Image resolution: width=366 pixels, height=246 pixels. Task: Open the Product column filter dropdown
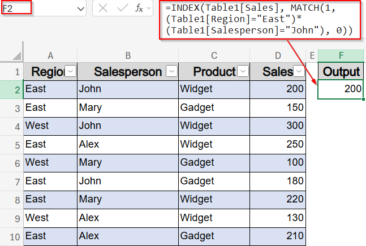click(x=243, y=71)
